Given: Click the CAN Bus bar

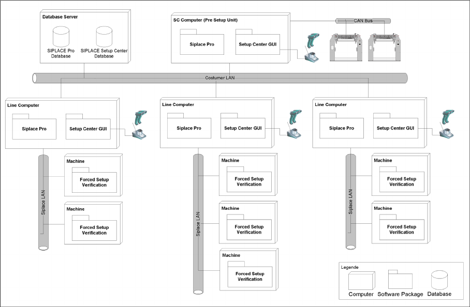Looking at the screenshot, I should (x=363, y=21).
